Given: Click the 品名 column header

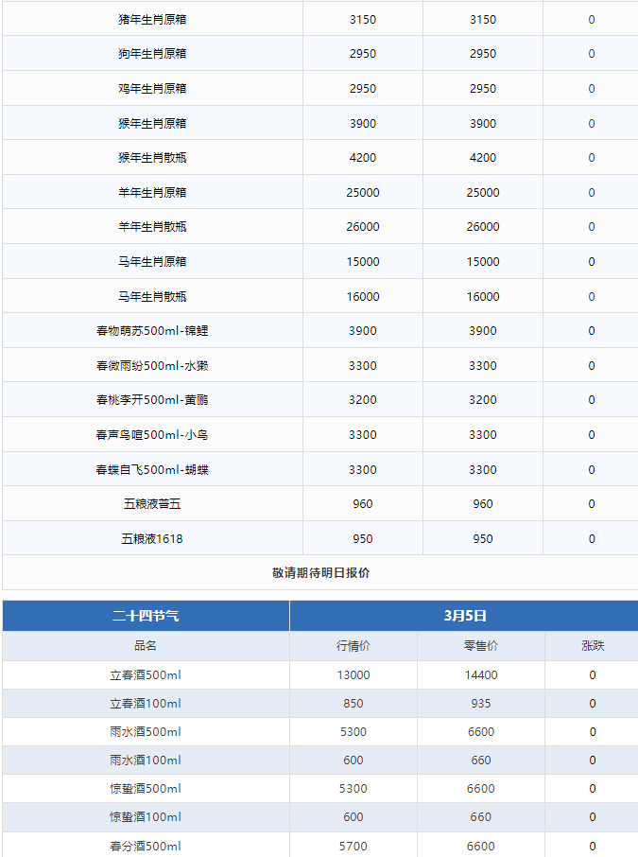Looking at the screenshot, I should pos(146,646).
